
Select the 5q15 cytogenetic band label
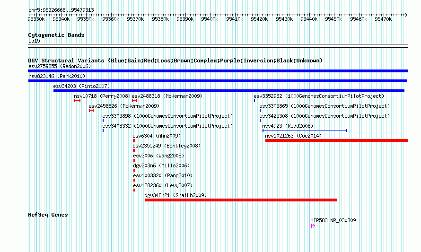tap(34, 41)
